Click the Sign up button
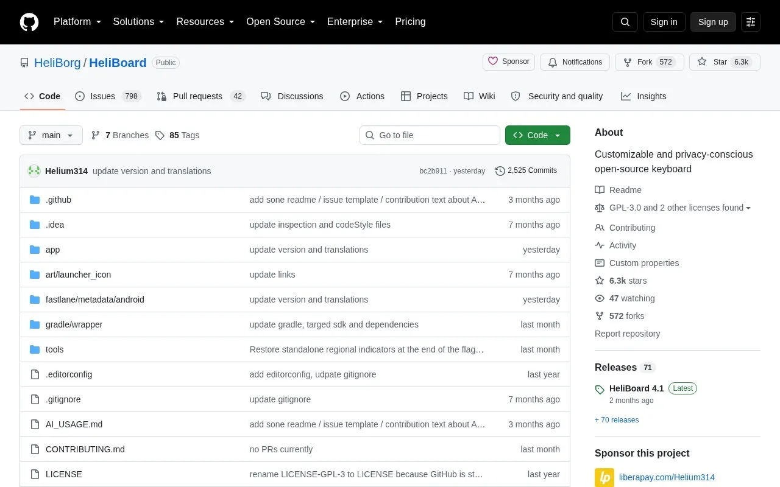Screen dimensions: 780x487 coord(713,22)
